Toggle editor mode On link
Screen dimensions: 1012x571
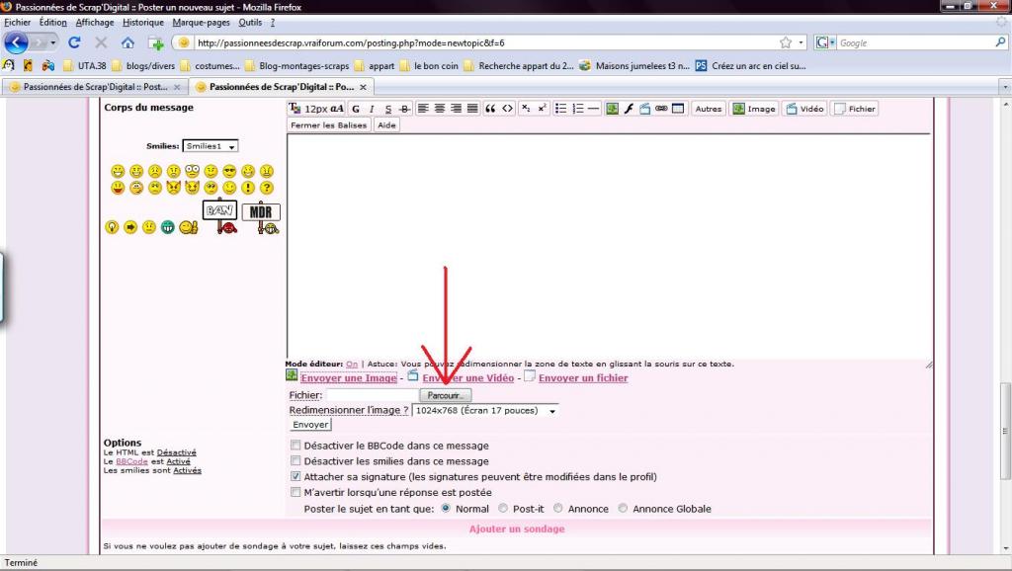[351, 364]
